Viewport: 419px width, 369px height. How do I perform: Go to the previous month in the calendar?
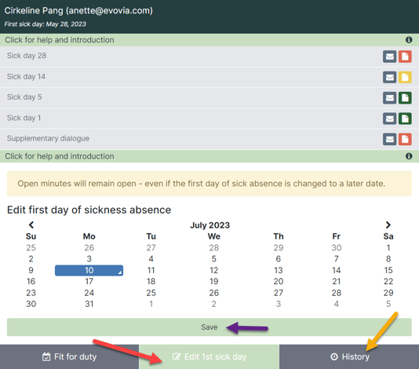tap(31, 225)
